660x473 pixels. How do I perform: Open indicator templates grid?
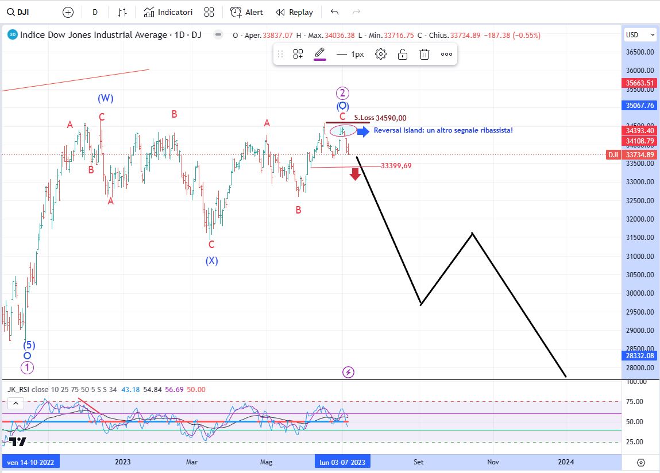(x=209, y=12)
